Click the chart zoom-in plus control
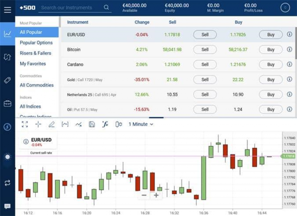 [156, 195]
